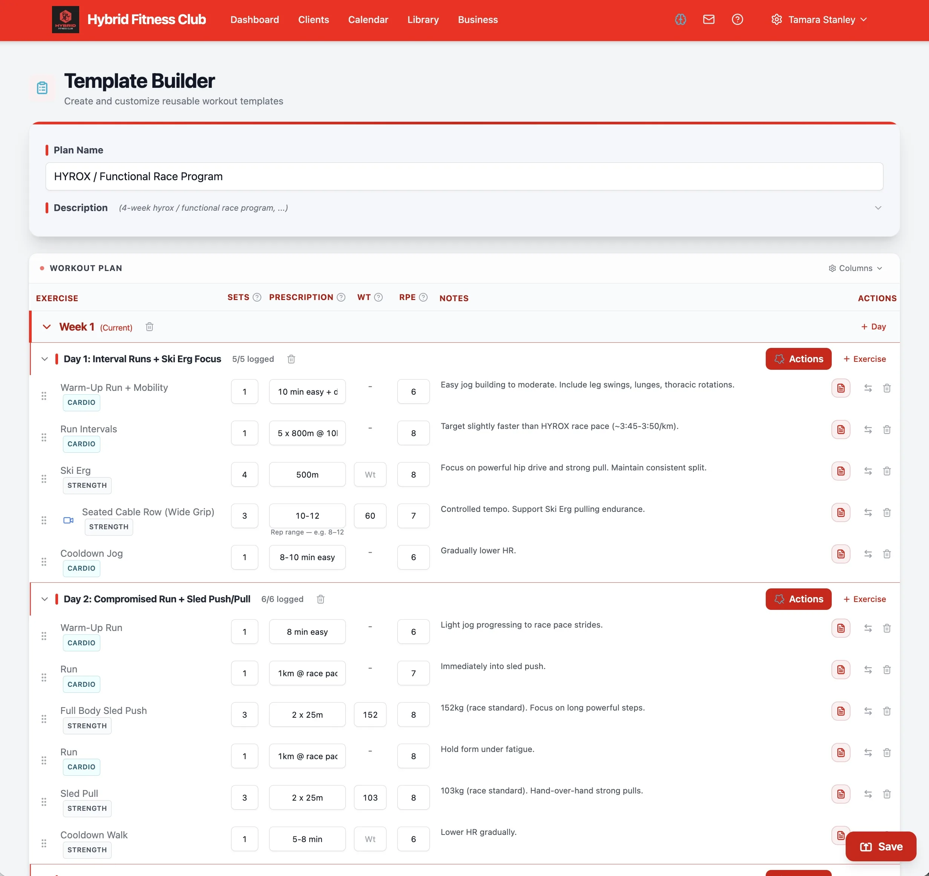Show help for the RPE column
This screenshot has width=929, height=876.
pos(423,297)
